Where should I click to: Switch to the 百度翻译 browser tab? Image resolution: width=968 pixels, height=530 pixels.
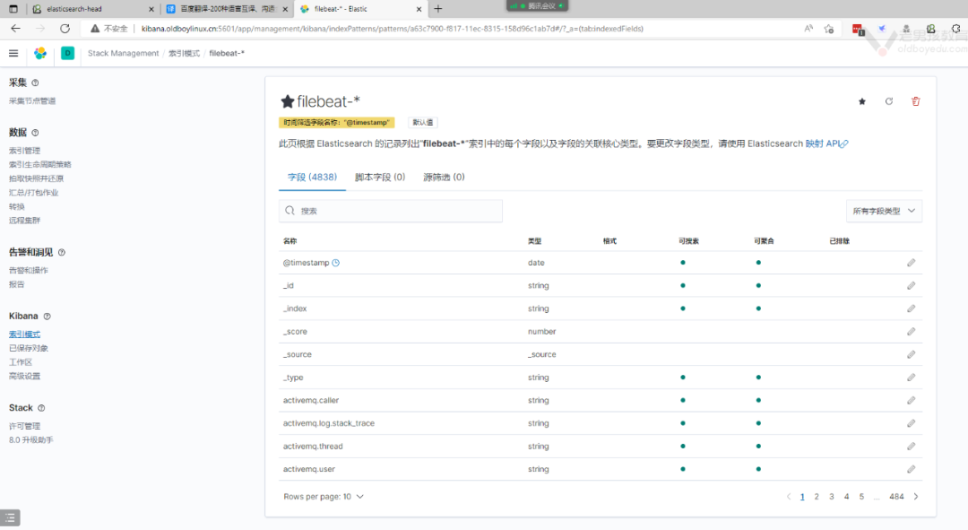tap(228, 9)
